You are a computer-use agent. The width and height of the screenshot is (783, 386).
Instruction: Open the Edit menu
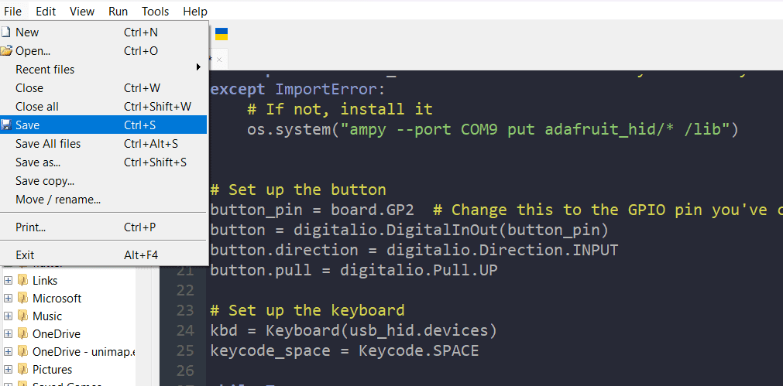click(46, 12)
